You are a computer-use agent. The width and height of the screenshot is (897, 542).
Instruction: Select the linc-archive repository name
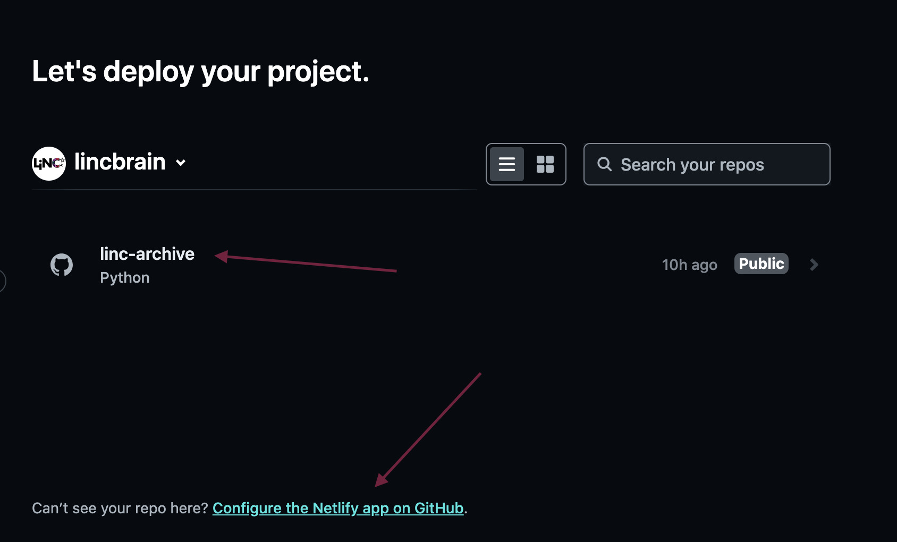(x=147, y=254)
